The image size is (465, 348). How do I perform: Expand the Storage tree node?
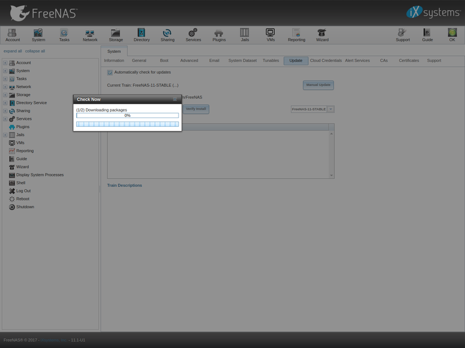(5, 95)
